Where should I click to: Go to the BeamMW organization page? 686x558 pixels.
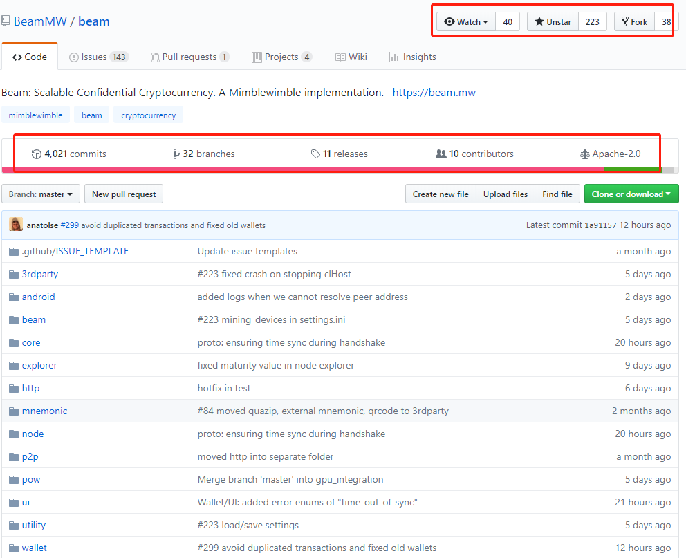pyautogui.click(x=40, y=21)
